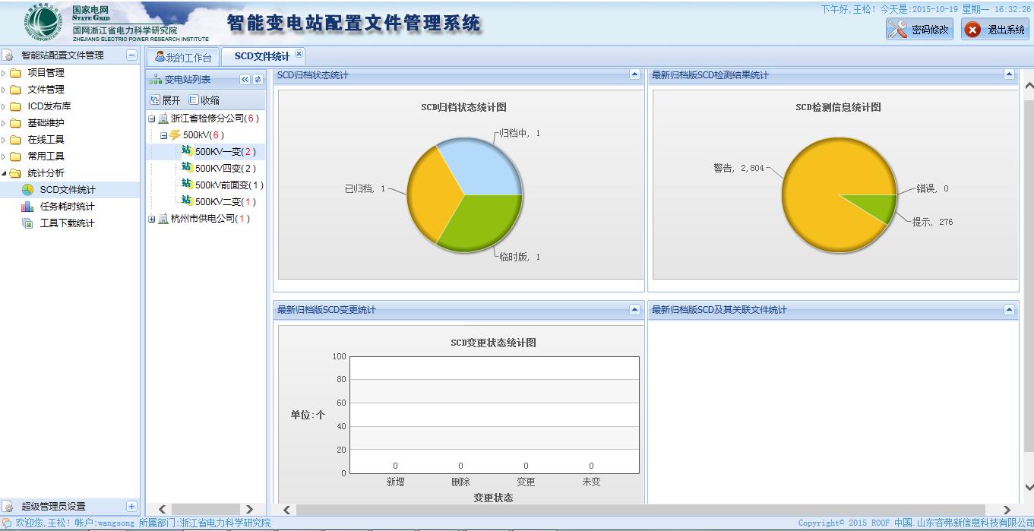Image resolution: width=1034 pixels, height=531 pixels.
Task: Collapse the 智能站配置文件管理 panel with minus button
Action: pos(131,55)
